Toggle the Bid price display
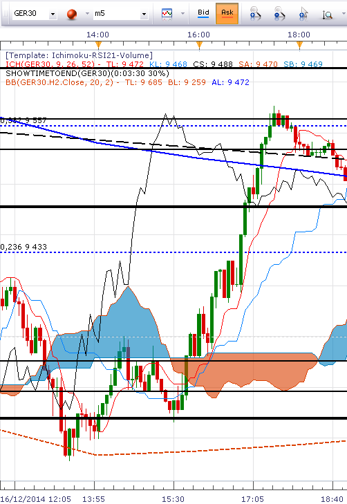The image size is (347, 504). click(203, 14)
